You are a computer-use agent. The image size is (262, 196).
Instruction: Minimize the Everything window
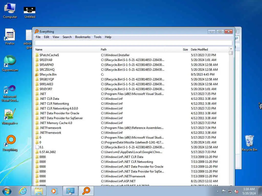coord(212,31)
